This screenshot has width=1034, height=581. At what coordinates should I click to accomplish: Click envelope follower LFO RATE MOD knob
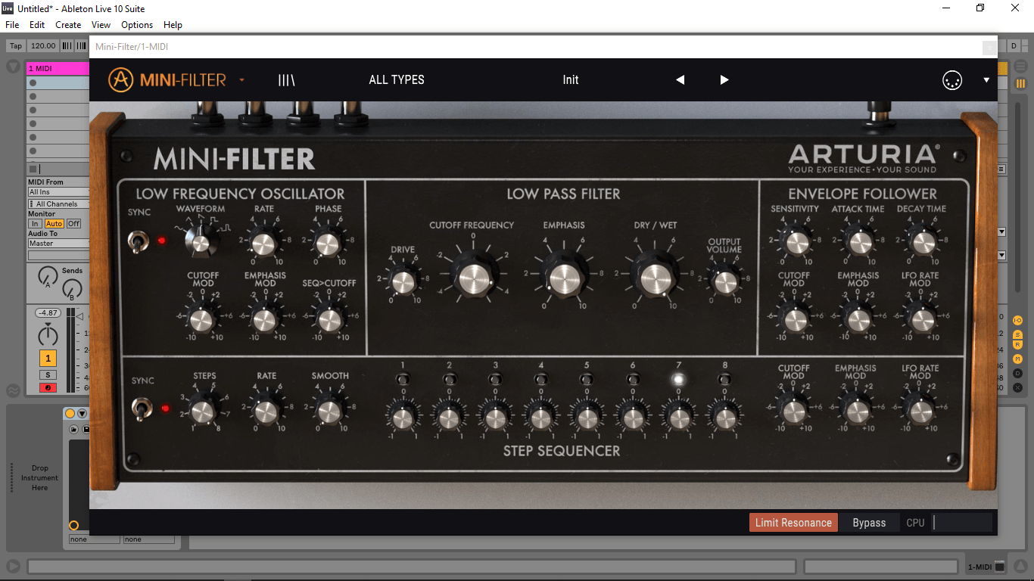coord(921,321)
